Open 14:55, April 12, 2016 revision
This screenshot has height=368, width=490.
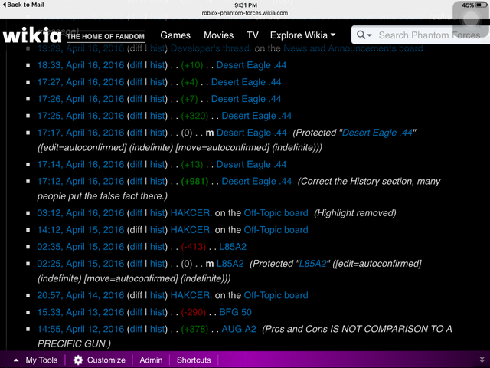(x=80, y=330)
